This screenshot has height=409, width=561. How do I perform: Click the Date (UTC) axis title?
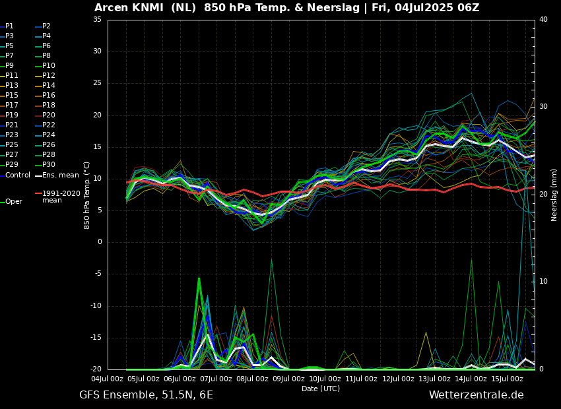point(321,389)
